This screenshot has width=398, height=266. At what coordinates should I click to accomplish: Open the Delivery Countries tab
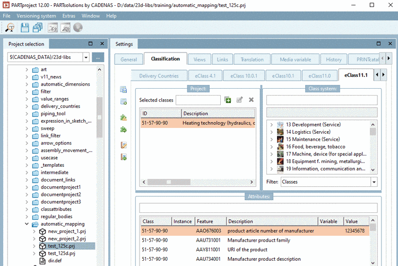[x=159, y=76]
